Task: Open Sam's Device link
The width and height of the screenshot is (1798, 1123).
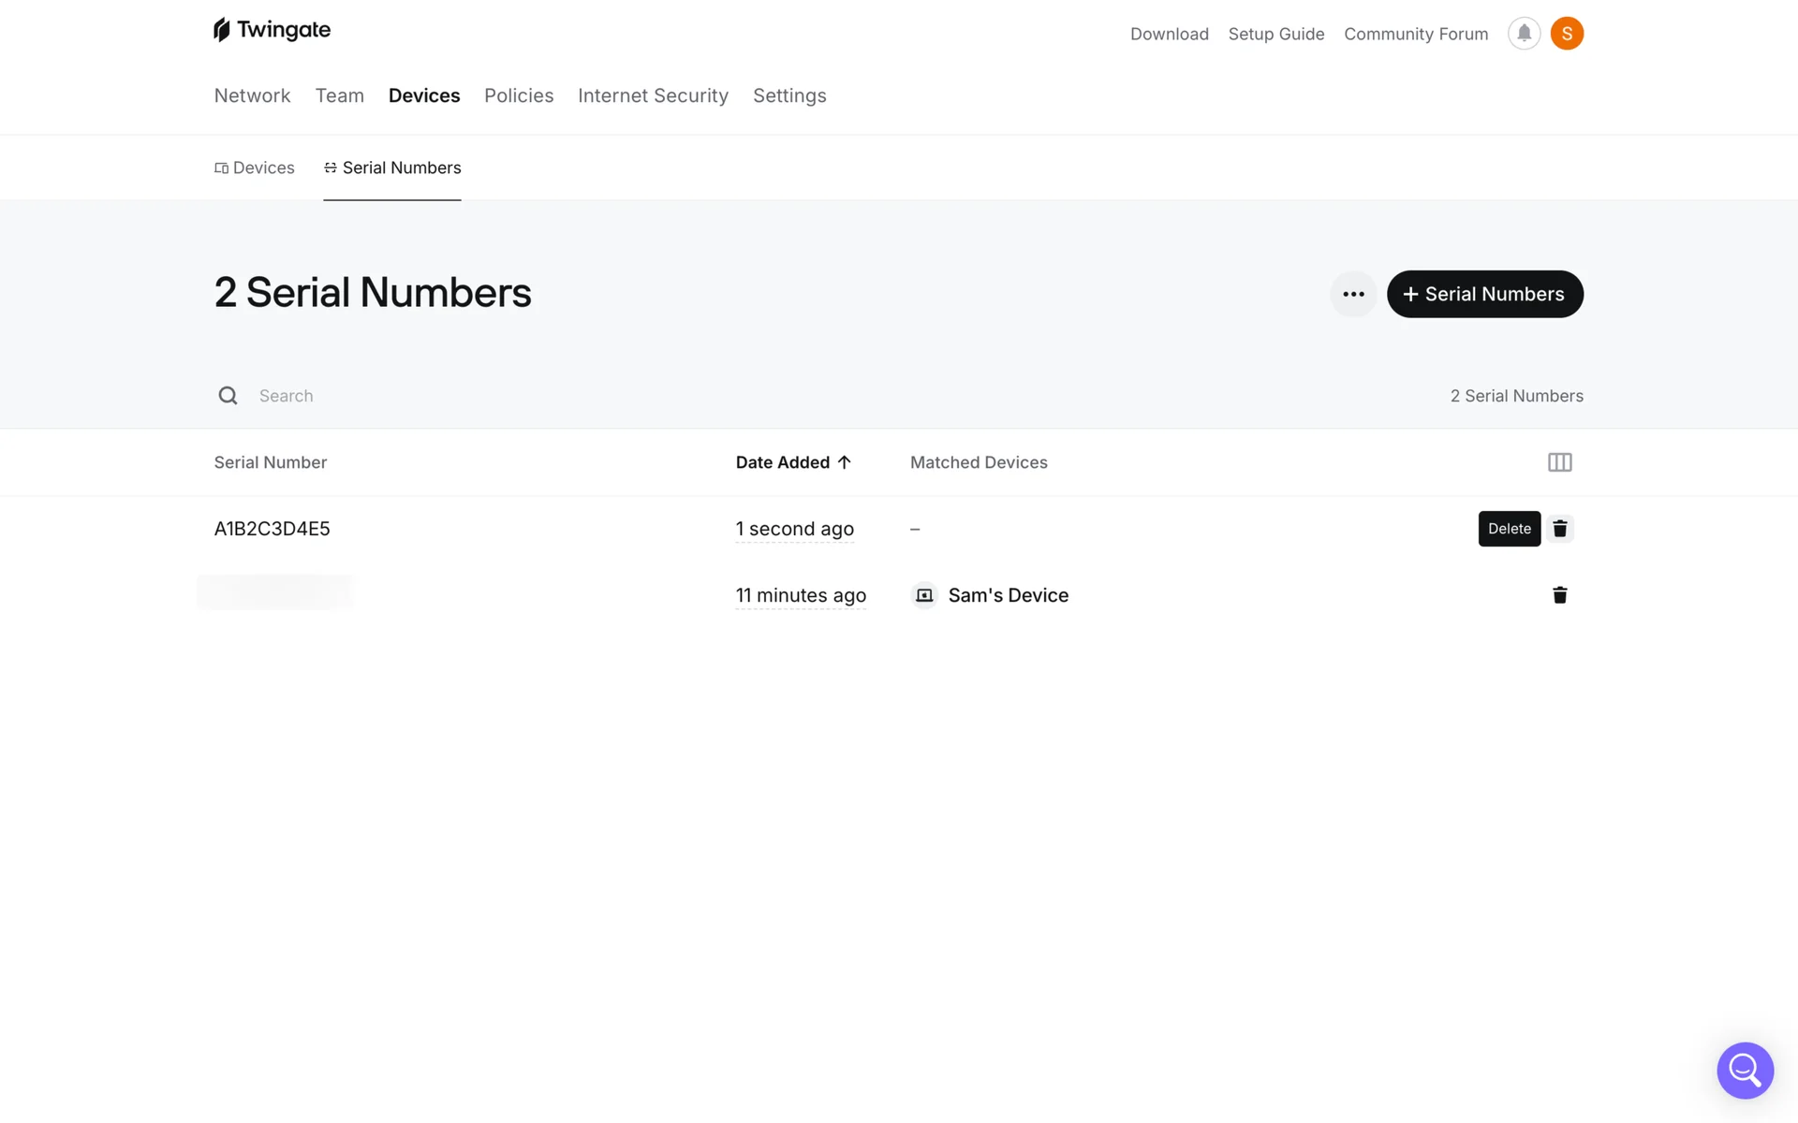Action: (x=1008, y=595)
